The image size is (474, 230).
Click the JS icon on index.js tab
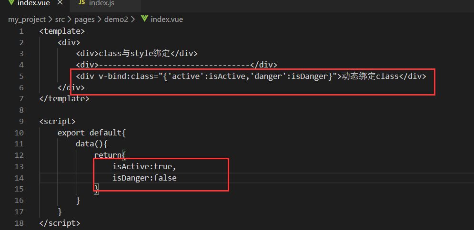[x=81, y=3]
